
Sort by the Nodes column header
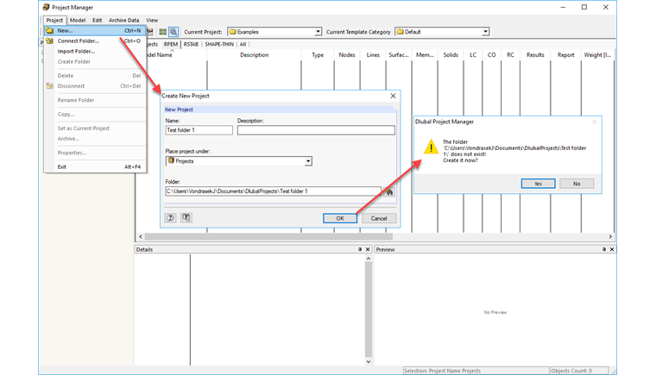347,55
